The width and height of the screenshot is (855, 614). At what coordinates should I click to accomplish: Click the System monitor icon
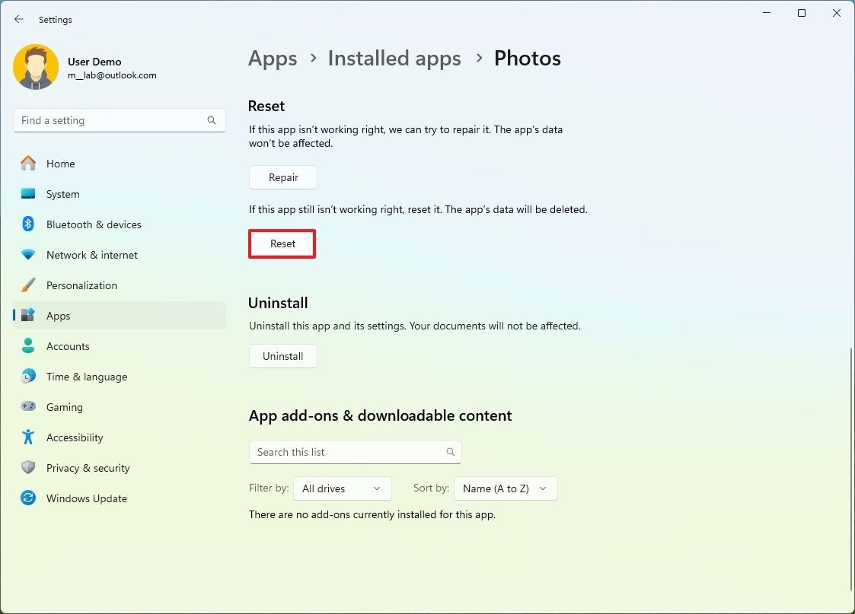coord(28,193)
